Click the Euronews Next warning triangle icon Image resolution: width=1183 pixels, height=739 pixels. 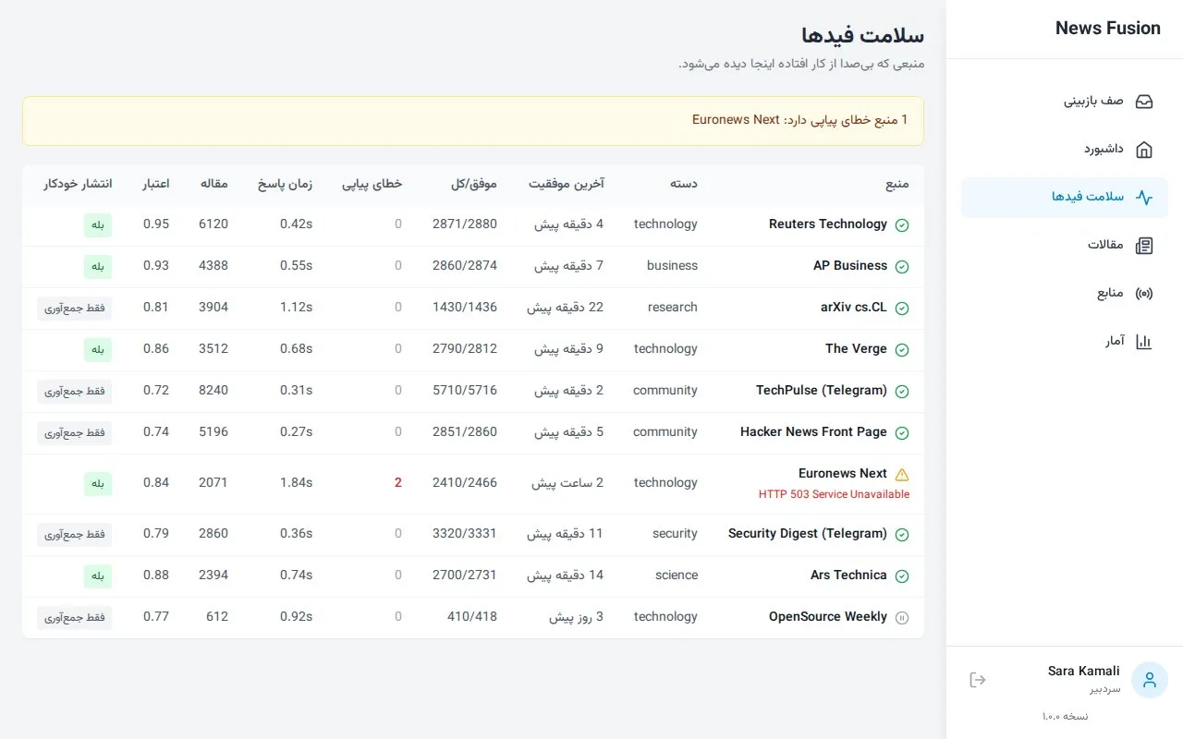pos(902,474)
